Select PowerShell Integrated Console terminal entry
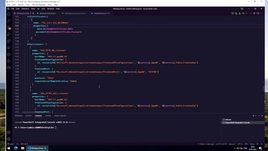The width and height of the screenshot is (268, 151). 243,122
